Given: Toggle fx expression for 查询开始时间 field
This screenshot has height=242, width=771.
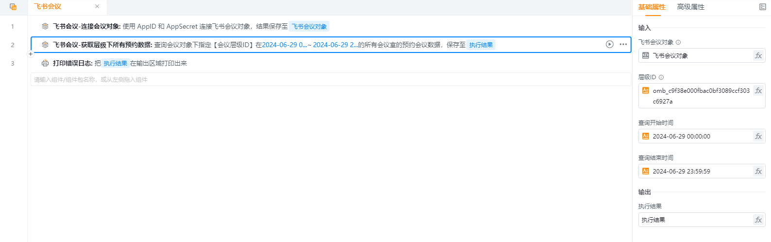Looking at the screenshot, I should [x=758, y=137].
